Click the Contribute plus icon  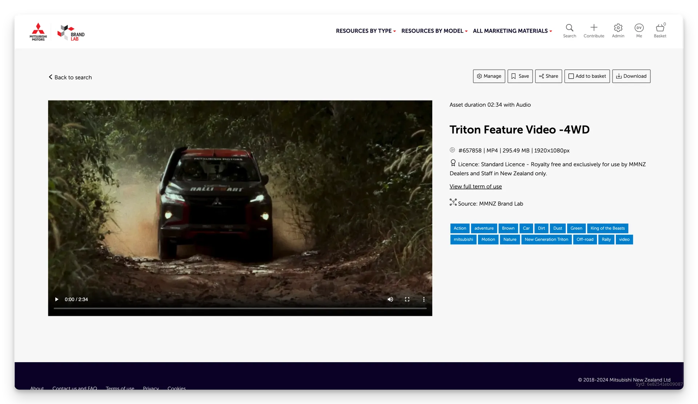click(594, 30)
